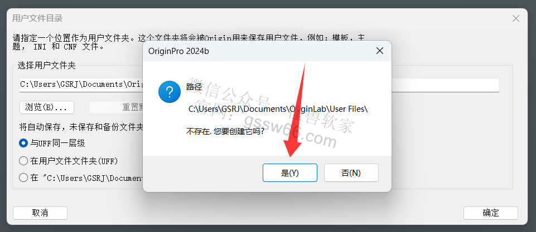Close the 用户文件目录 window
This screenshot has height=232, width=536.
(x=516, y=18)
